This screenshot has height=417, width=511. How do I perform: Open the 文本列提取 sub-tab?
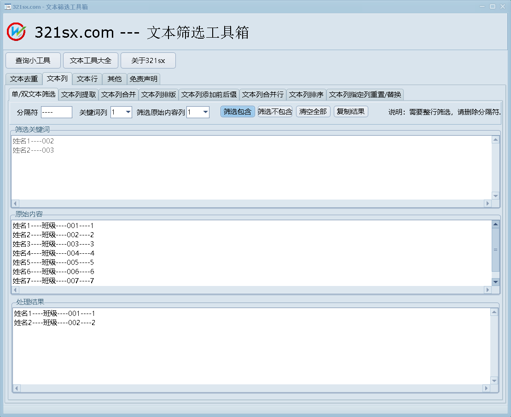pyautogui.click(x=79, y=95)
